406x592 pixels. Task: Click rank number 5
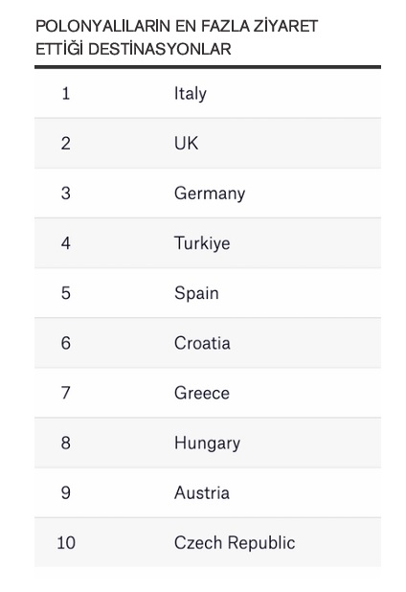[x=66, y=293]
